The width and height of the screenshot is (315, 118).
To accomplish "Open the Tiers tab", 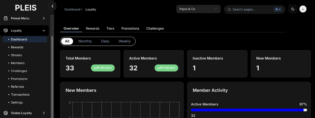I will point(110,28).
